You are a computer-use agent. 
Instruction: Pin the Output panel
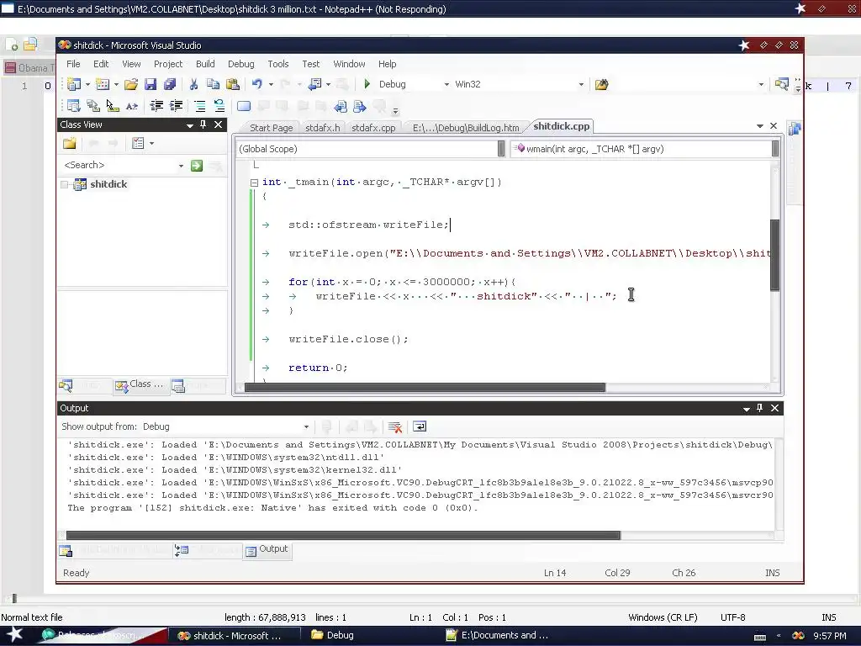click(x=760, y=408)
